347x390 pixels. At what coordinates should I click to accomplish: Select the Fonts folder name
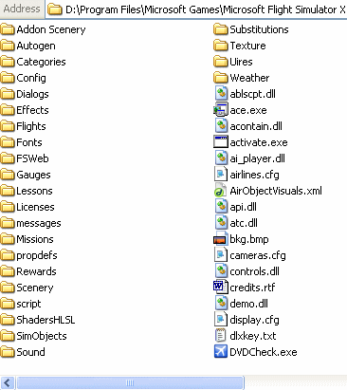click(29, 142)
